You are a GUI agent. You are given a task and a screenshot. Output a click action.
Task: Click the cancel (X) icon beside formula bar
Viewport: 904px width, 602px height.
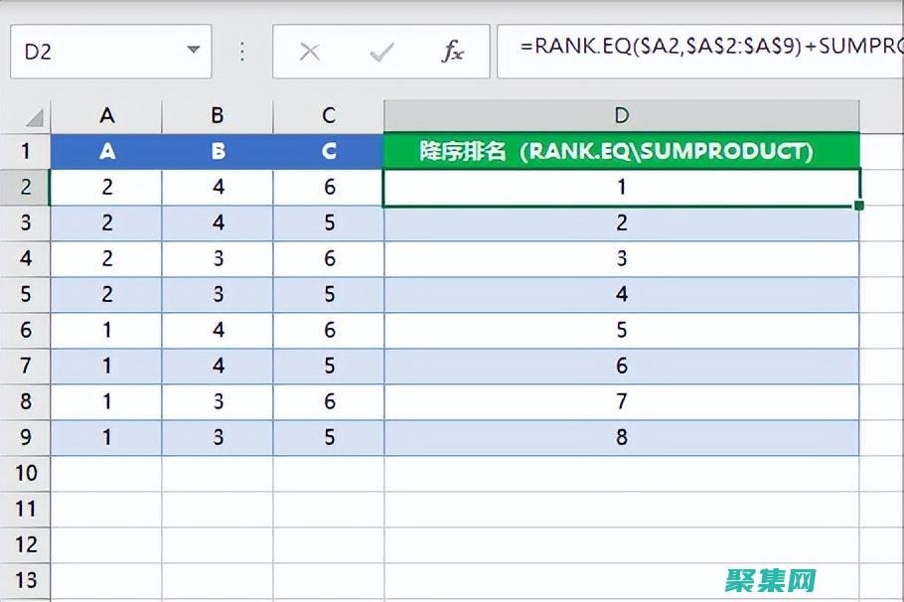point(310,49)
